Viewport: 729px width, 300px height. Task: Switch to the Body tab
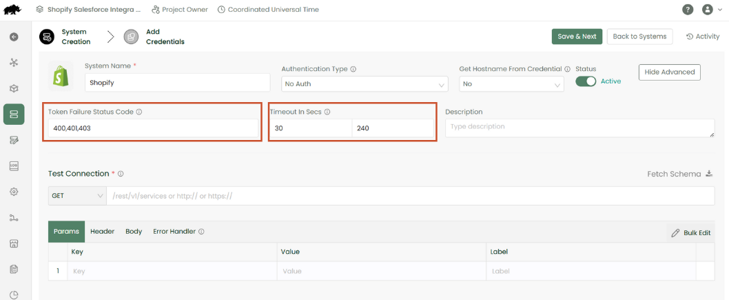pos(134,232)
